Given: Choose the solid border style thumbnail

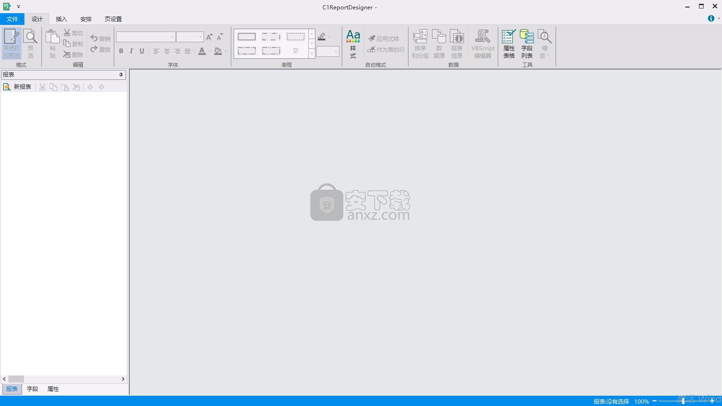Looking at the screenshot, I should tap(247, 37).
